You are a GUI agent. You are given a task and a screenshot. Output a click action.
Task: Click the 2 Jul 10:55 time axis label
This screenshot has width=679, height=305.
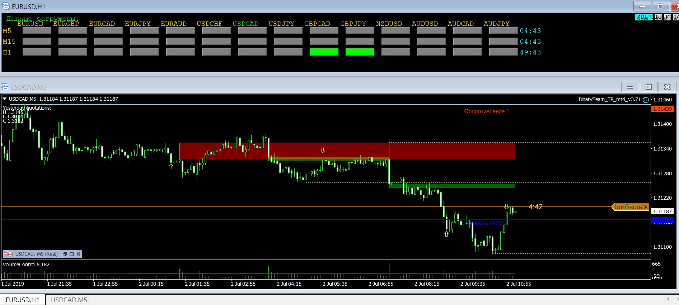pyautogui.click(x=519, y=284)
